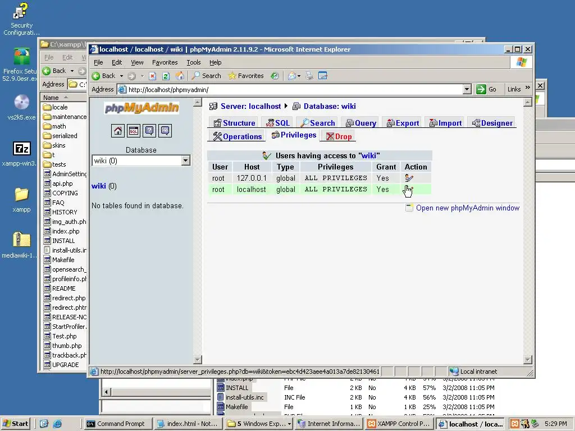Refresh the page in Internet Explorer
The width and height of the screenshot is (575, 431).
coord(166,76)
